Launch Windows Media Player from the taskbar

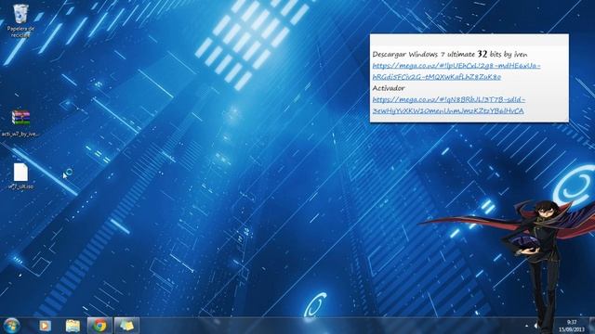click(x=46, y=326)
